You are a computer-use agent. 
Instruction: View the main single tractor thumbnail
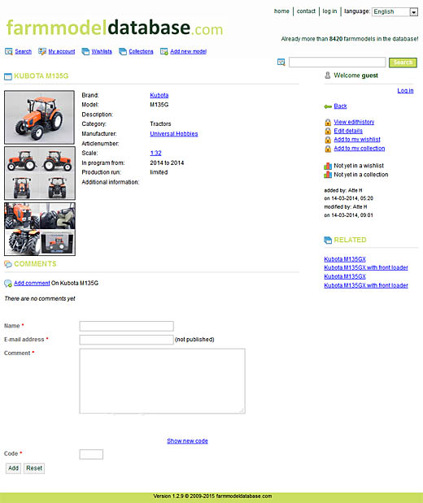click(39, 117)
